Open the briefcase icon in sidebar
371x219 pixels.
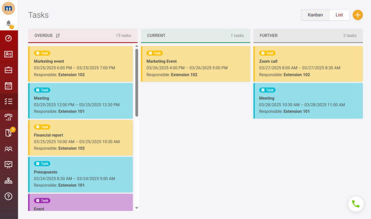[9, 70]
